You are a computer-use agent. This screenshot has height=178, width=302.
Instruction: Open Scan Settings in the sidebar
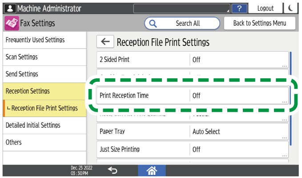pos(44,57)
